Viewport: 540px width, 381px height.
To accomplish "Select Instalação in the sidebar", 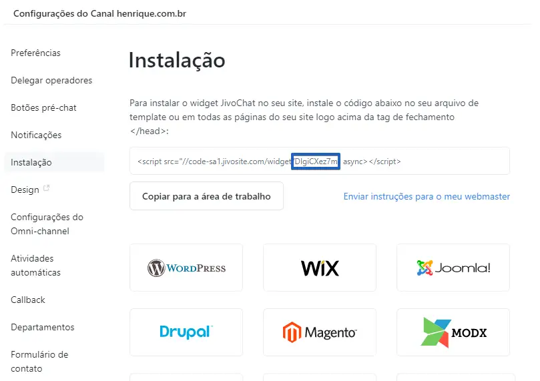I will (x=54, y=162).
